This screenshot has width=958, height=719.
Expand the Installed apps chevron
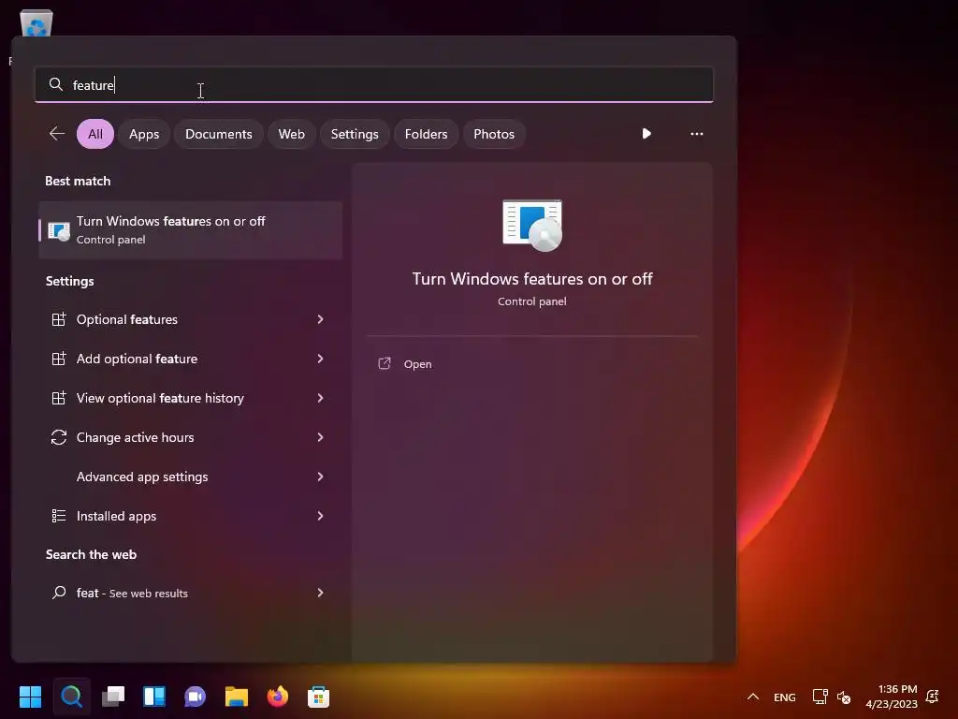pos(320,516)
